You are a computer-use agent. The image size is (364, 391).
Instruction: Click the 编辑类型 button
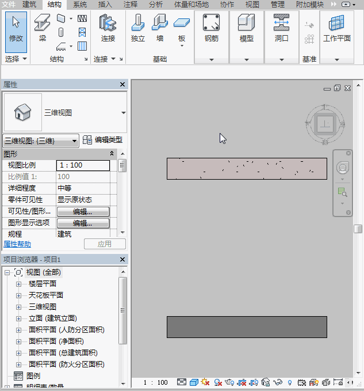click(102, 140)
